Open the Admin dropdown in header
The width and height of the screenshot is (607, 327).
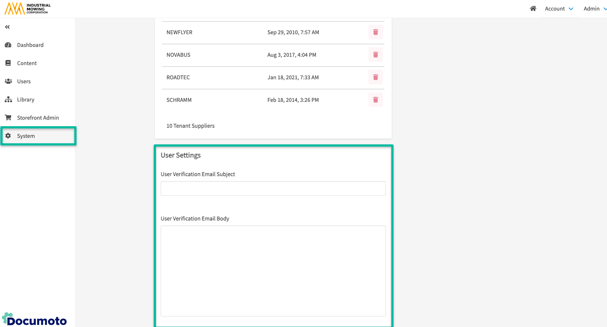594,9
